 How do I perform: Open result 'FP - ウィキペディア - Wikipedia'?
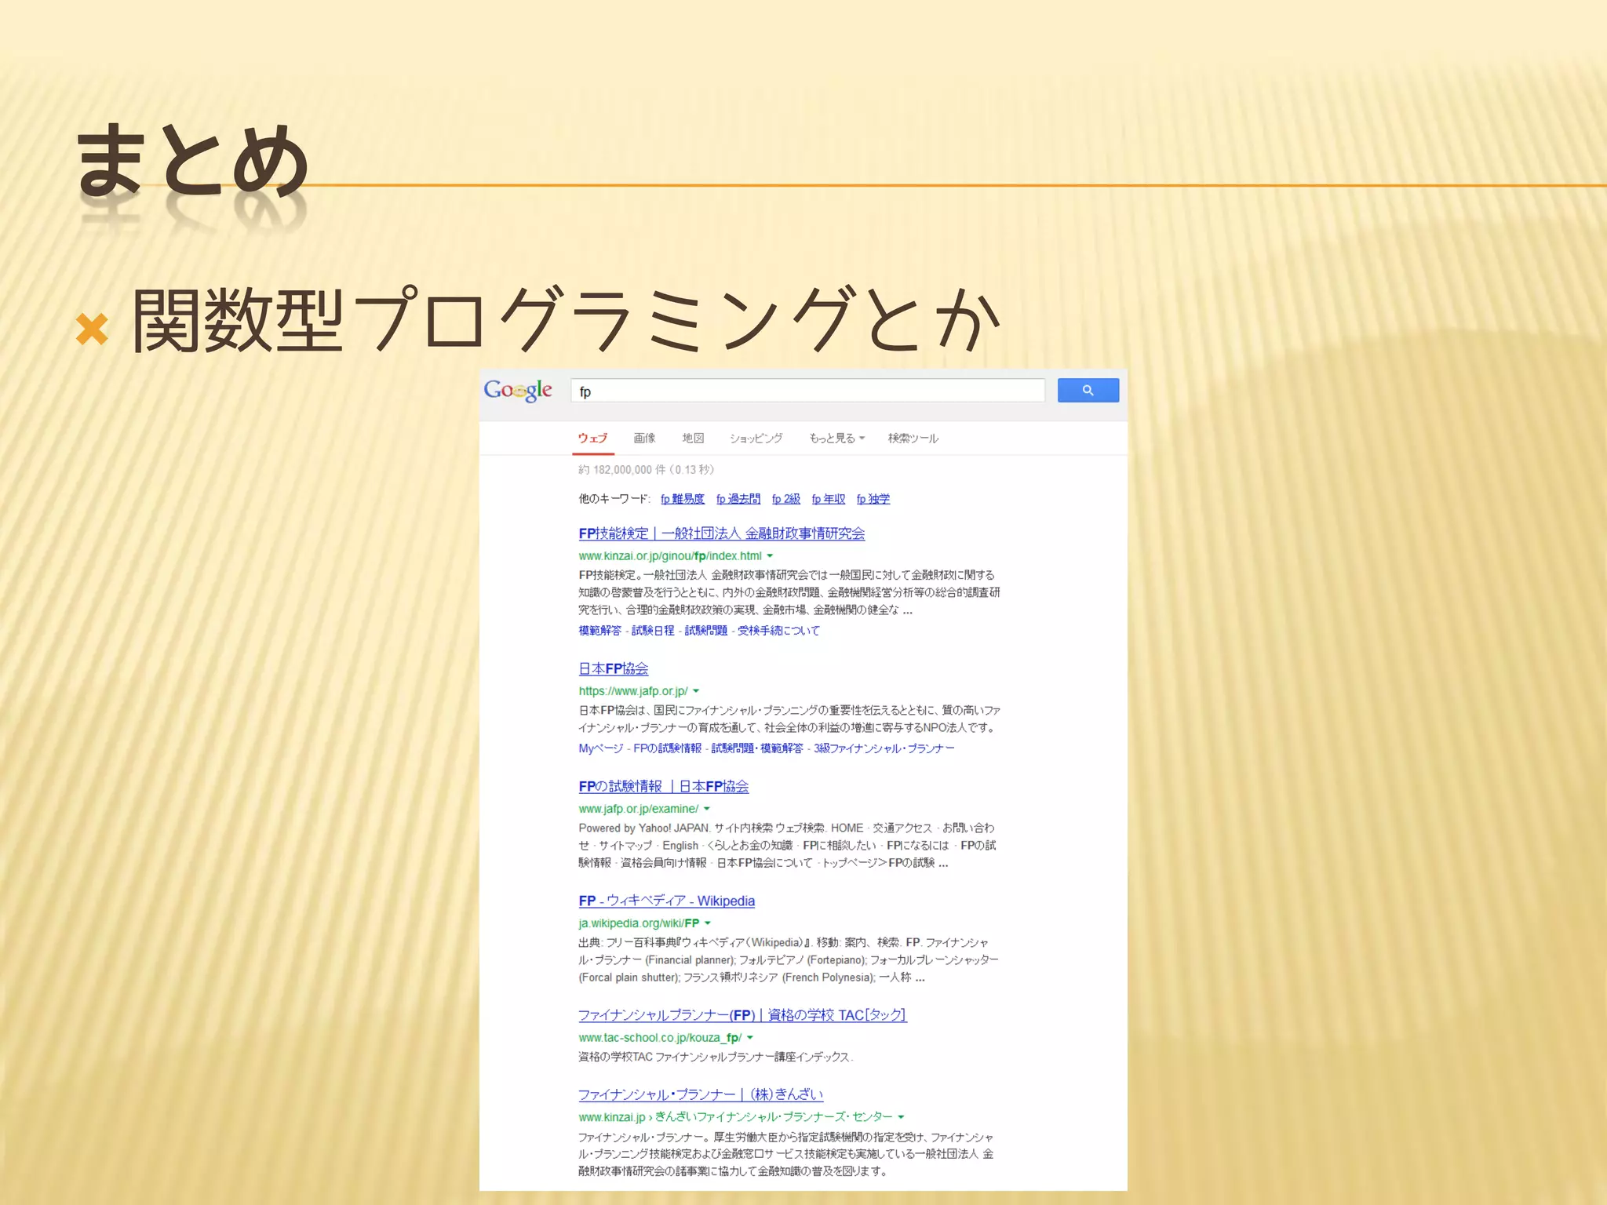pyautogui.click(x=667, y=901)
